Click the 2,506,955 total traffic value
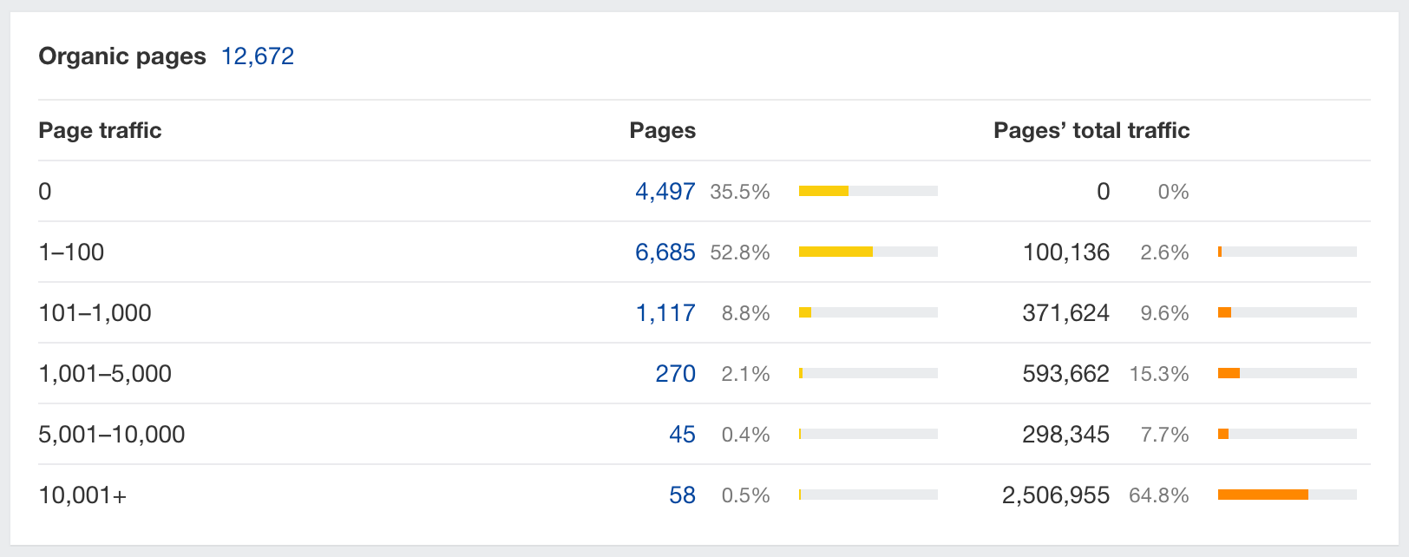The height and width of the screenshot is (557, 1409). [1055, 495]
